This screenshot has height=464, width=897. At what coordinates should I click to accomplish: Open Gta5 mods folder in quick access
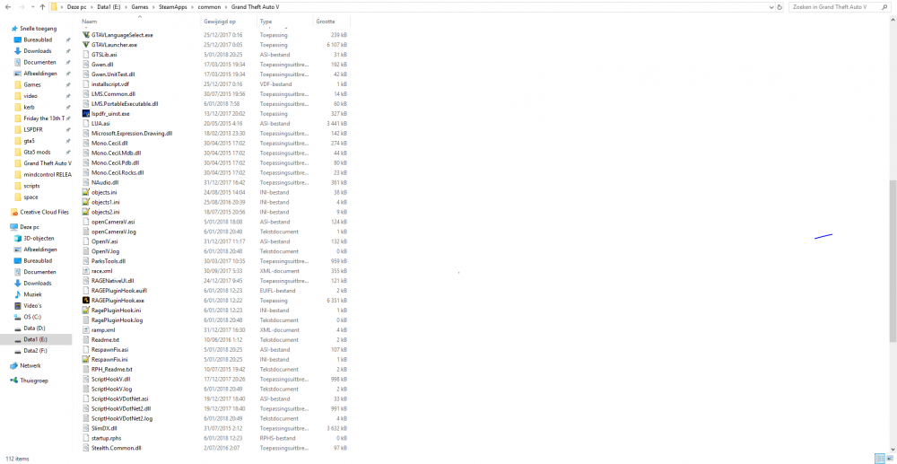pyautogui.click(x=37, y=153)
